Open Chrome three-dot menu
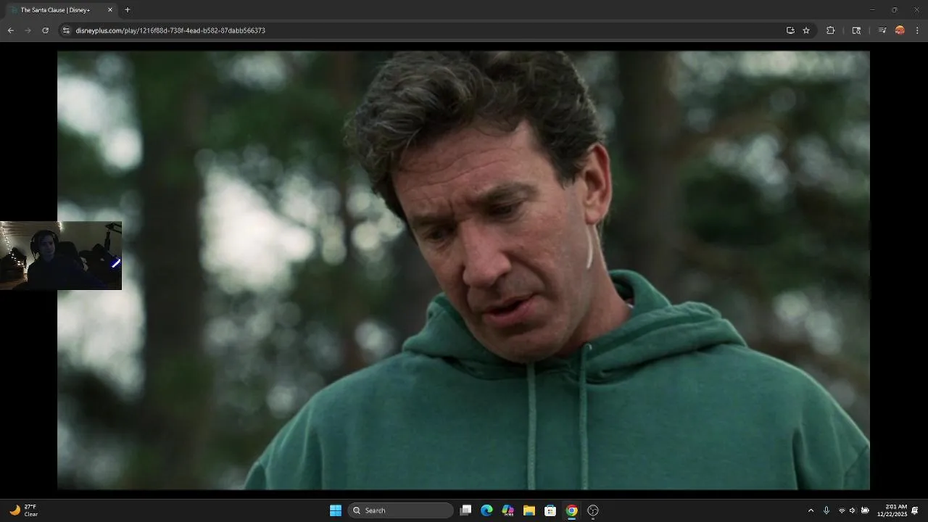Viewport: 928px width, 522px height. tap(917, 30)
